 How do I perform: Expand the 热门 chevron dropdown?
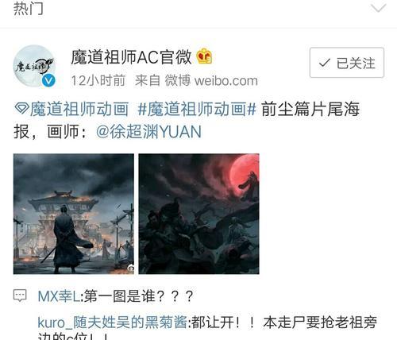tap(378, 8)
